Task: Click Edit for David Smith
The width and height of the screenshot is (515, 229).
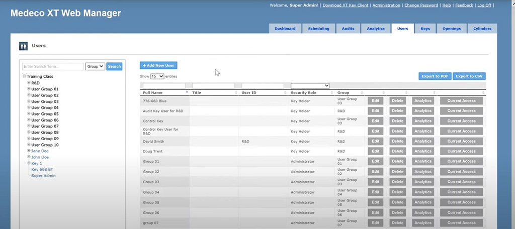Action: click(x=375, y=141)
